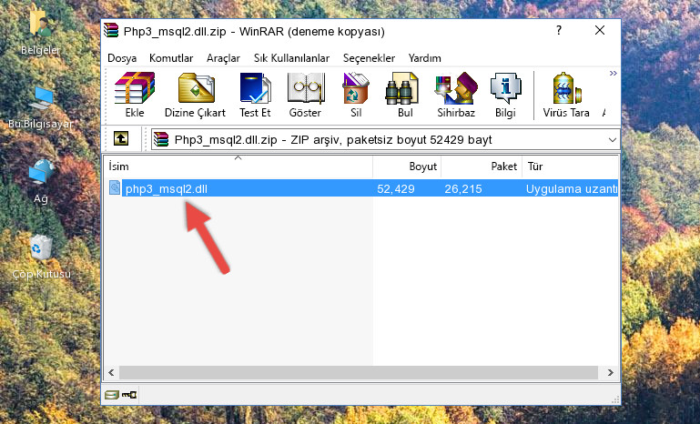Open the Dosya menu
The height and width of the screenshot is (424, 700).
[122, 58]
